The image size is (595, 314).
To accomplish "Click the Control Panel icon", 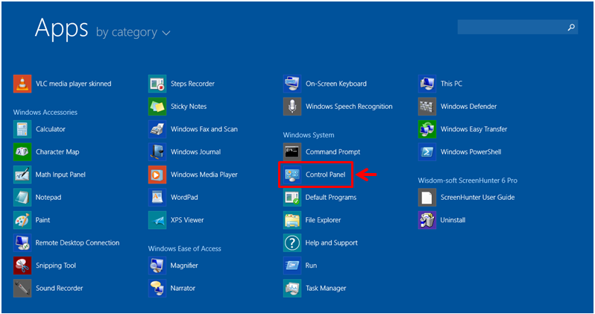I will 292,175.
